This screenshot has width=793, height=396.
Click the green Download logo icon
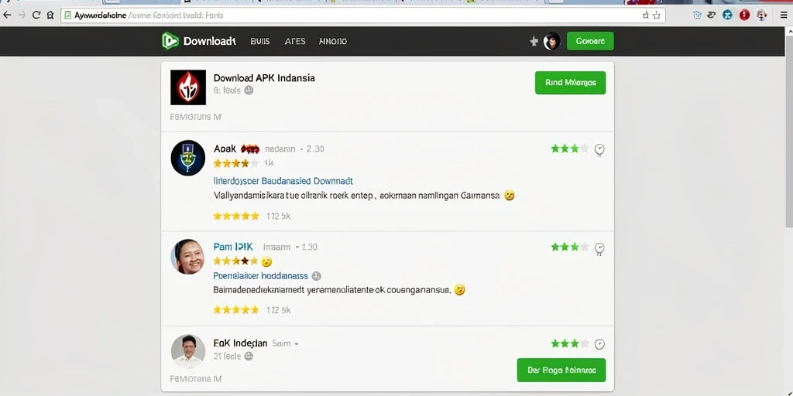pos(170,41)
